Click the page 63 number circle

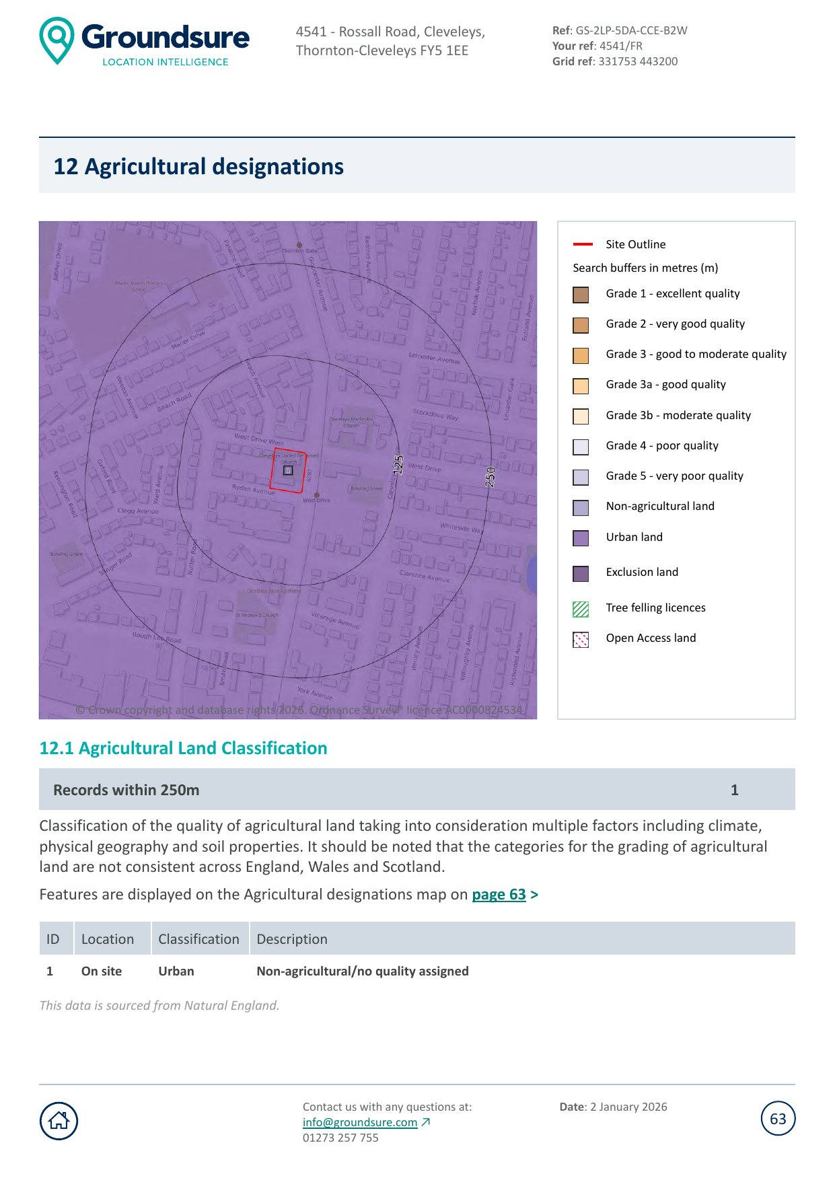(x=778, y=1119)
